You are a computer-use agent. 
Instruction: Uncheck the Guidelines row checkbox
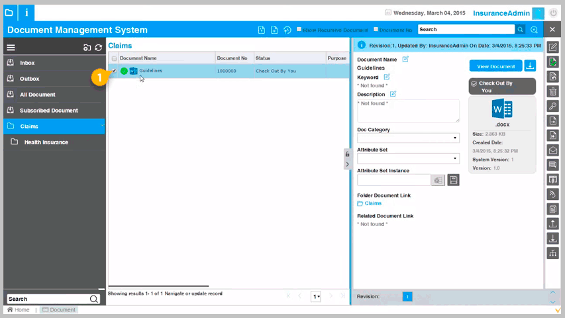coord(114,71)
